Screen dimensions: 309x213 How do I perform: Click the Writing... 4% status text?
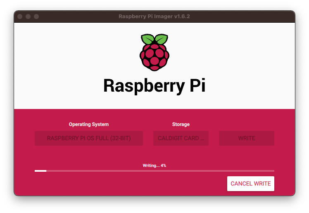[x=154, y=166]
